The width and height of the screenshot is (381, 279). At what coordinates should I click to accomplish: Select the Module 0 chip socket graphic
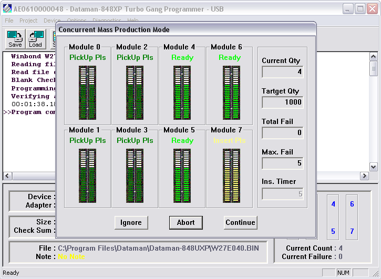[87, 92]
